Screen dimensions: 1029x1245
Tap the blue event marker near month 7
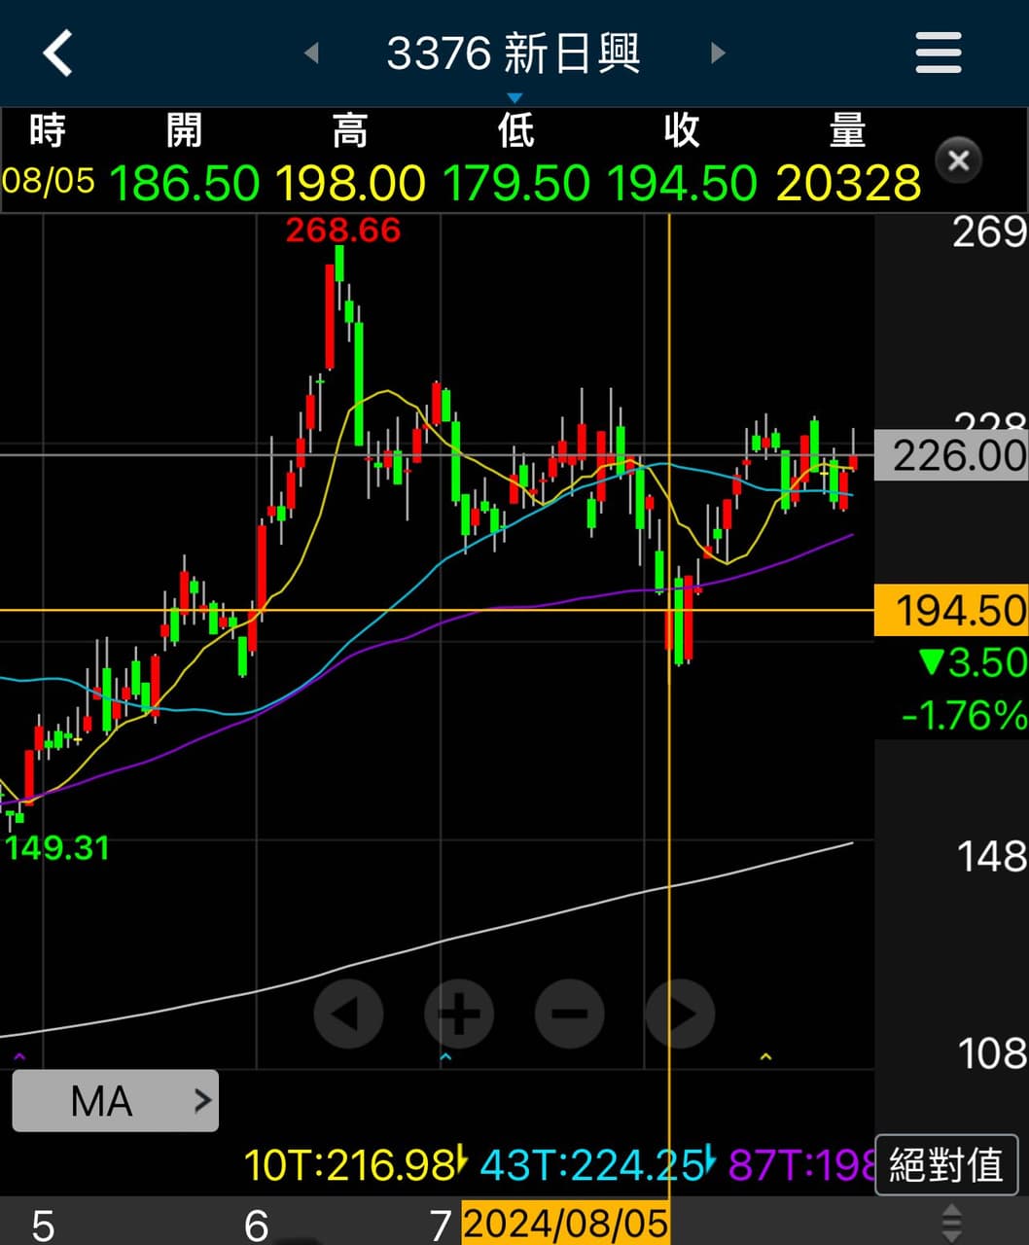click(445, 1056)
